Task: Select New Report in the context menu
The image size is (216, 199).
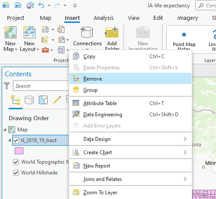Action: (x=130, y=166)
